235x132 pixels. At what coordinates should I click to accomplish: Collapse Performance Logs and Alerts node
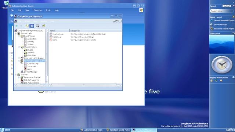19,61
